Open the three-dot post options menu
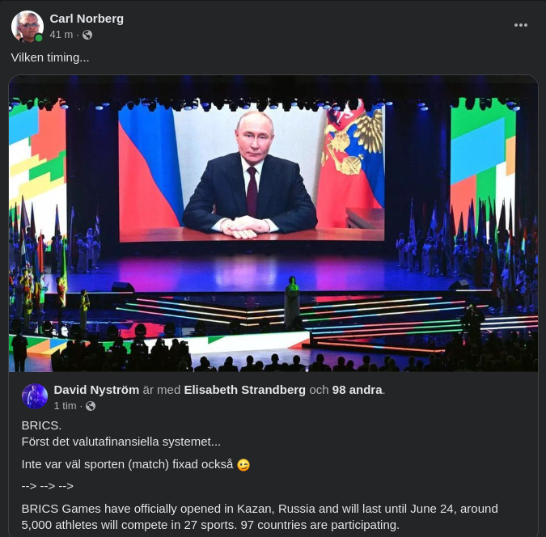 click(521, 25)
